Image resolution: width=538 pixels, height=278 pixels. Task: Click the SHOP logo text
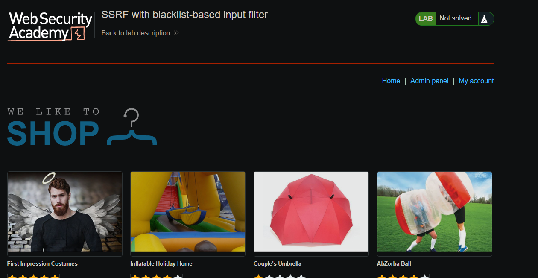[53, 133]
